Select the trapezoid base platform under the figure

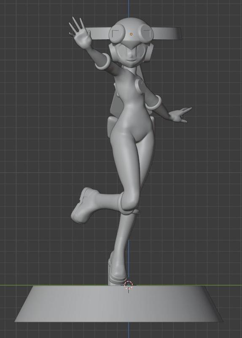point(119,303)
